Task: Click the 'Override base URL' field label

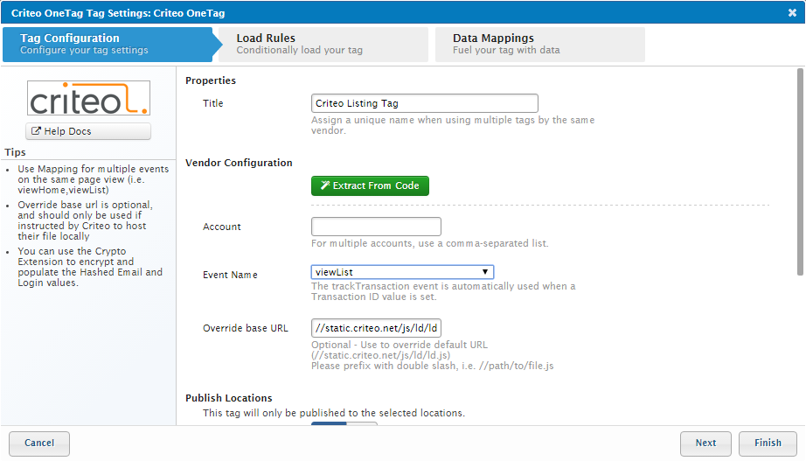Action: click(246, 328)
